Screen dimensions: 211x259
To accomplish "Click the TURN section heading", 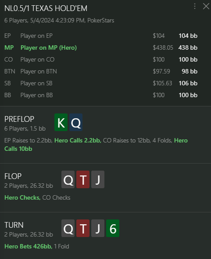I will 14,225.
